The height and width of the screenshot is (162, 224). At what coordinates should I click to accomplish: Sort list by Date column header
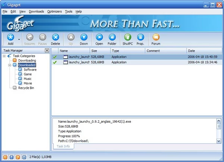tap(204, 51)
